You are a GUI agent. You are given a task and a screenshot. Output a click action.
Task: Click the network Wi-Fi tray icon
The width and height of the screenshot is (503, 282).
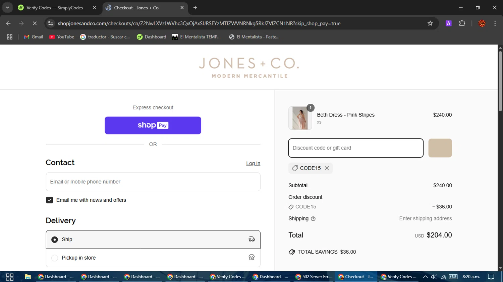443,277
